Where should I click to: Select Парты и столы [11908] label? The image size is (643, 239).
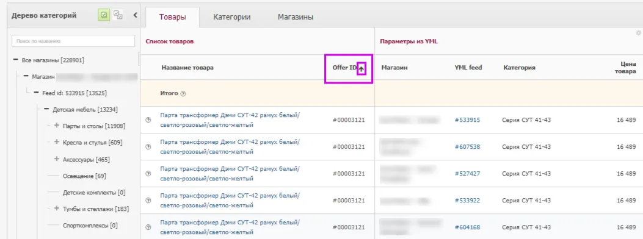pos(94,126)
